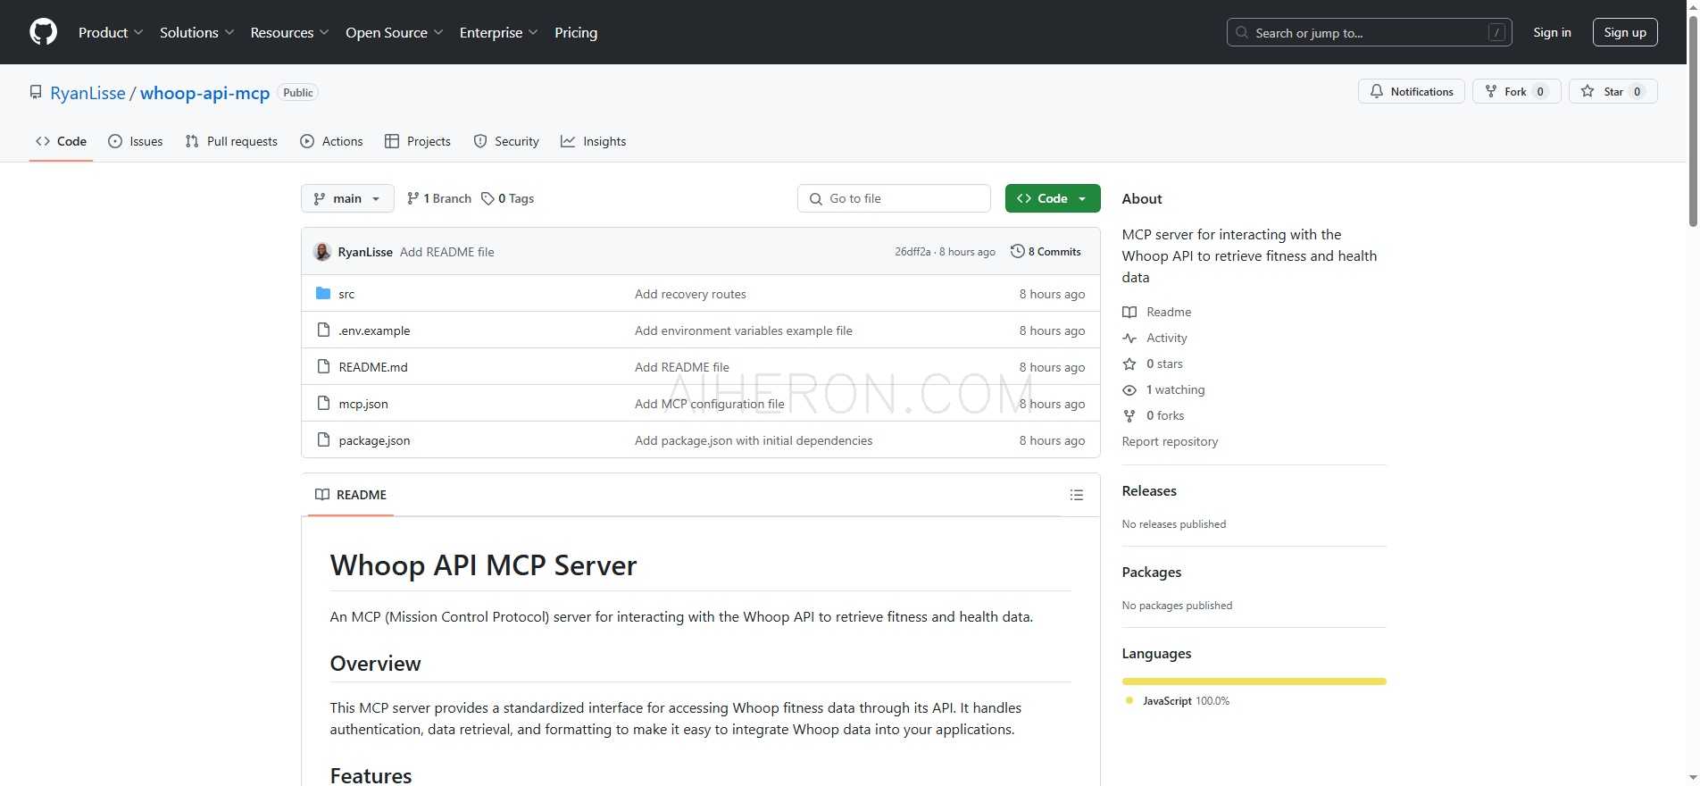1700x786 pixels.
Task: Open the main branch selector dropdown
Action: (347, 198)
